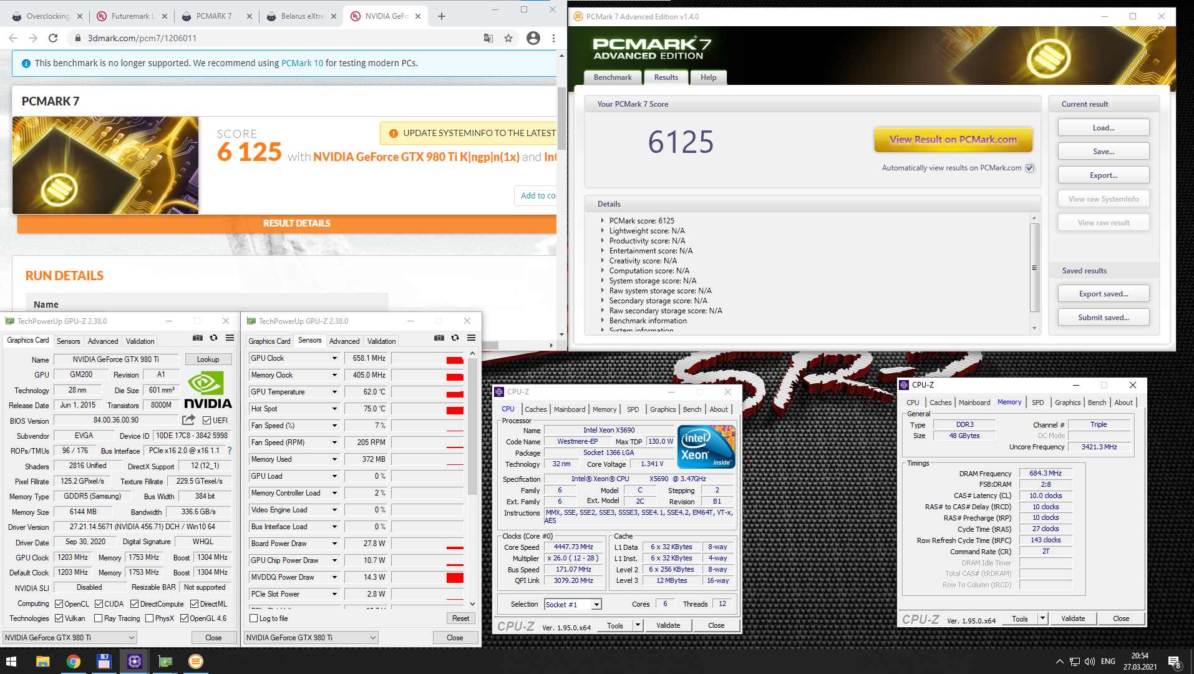
Task: Bookmark this page with the star icon
Action: [x=508, y=38]
